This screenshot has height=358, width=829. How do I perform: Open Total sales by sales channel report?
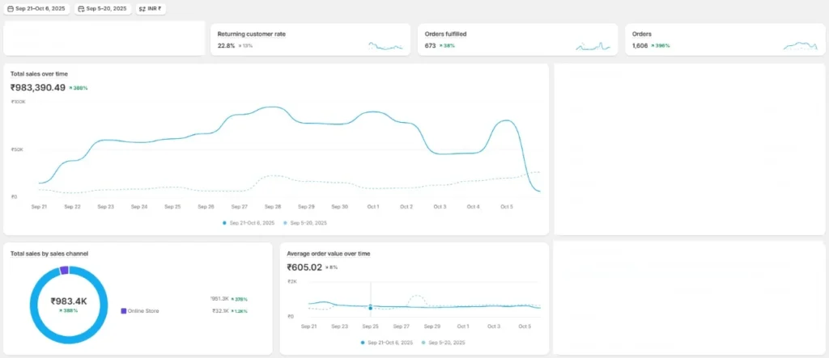pos(49,254)
